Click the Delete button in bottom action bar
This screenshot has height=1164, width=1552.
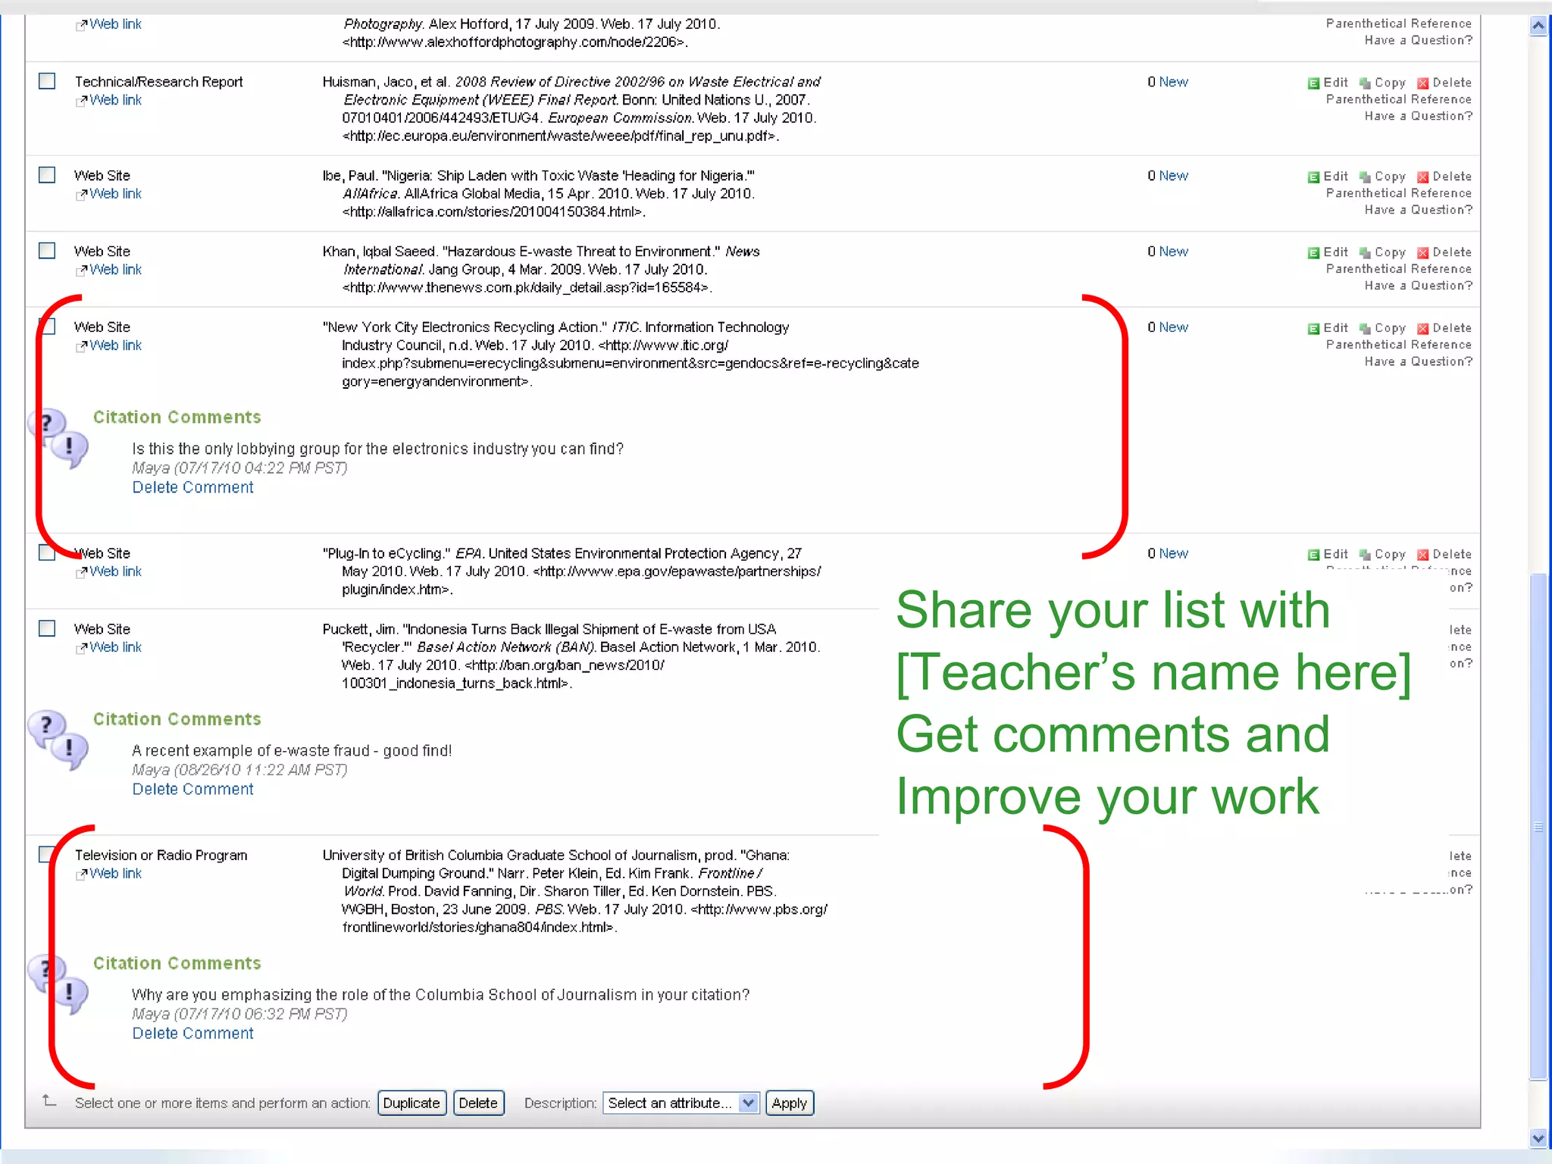pos(478,1103)
